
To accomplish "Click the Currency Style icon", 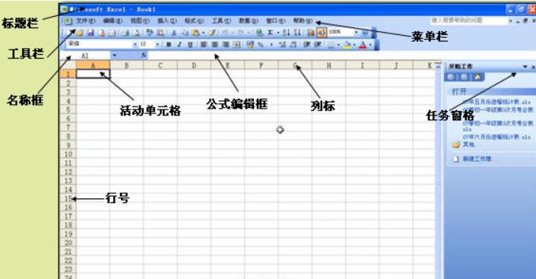I will pos(250,44).
